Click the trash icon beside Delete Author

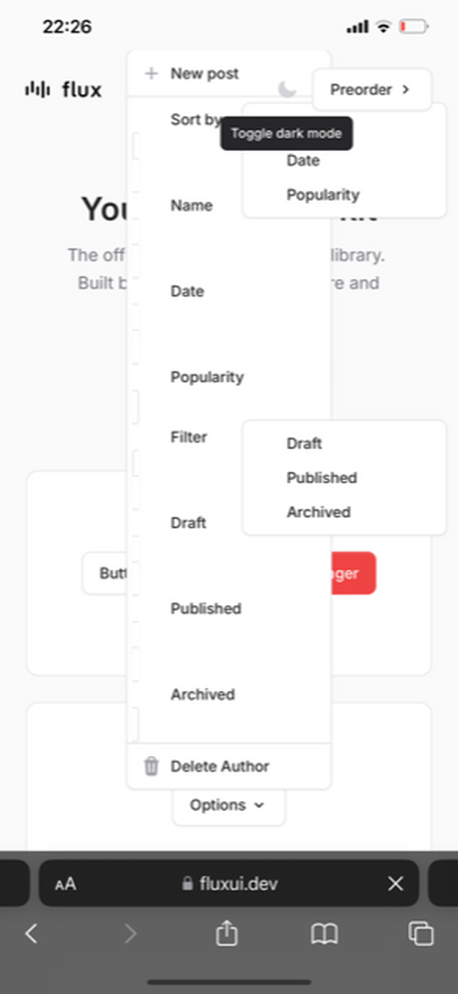pyautogui.click(x=151, y=765)
